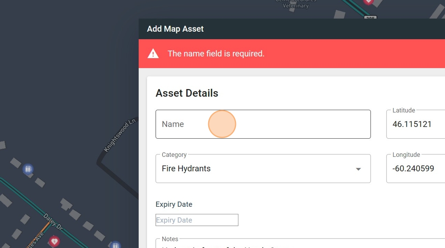Click the red heart marker near route 205
The height and width of the screenshot is (248, 445).
pyautogui.click(x=368, y=2)
